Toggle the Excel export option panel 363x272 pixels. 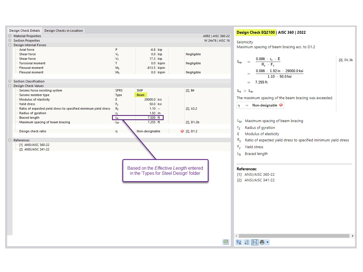coord(225,242)
